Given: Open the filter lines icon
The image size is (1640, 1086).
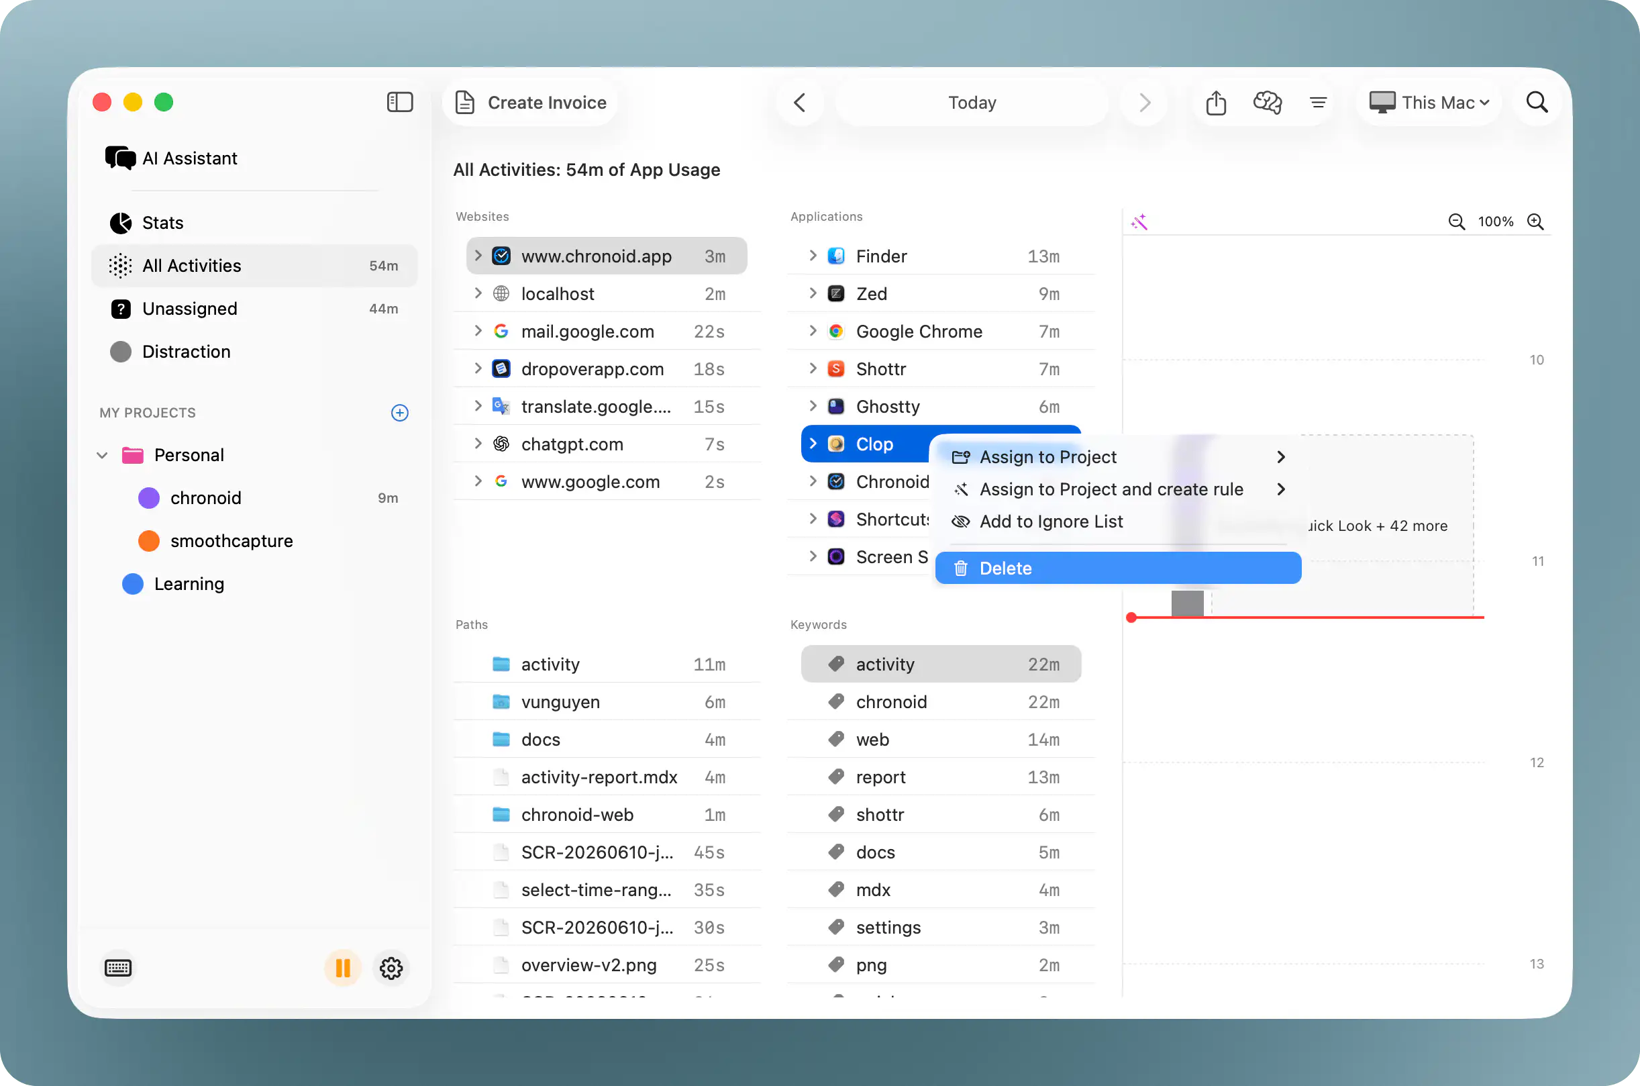Looking at the screenshot, I should 1318,103.
